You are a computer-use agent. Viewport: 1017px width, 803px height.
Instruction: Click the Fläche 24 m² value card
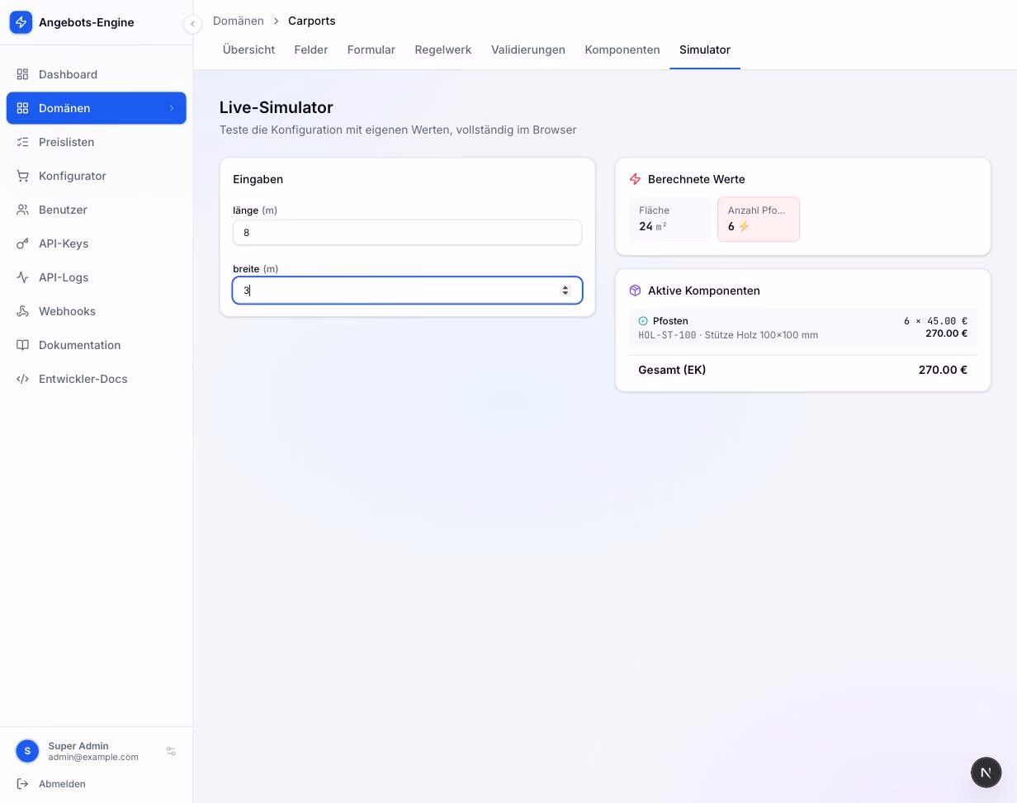[669, 220]
